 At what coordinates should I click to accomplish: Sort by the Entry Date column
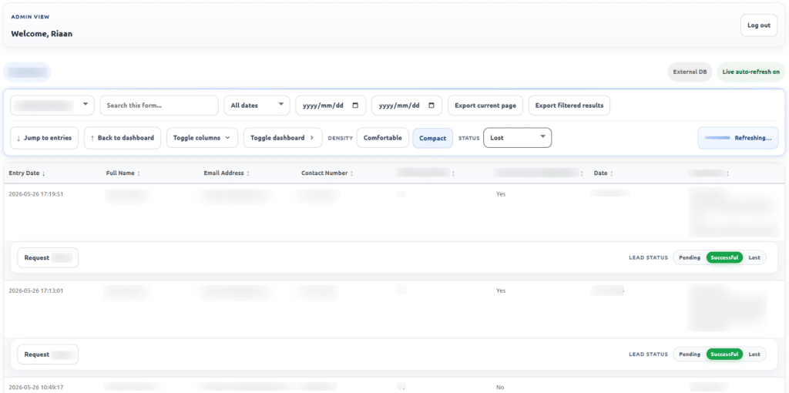(x=27, y=173)
